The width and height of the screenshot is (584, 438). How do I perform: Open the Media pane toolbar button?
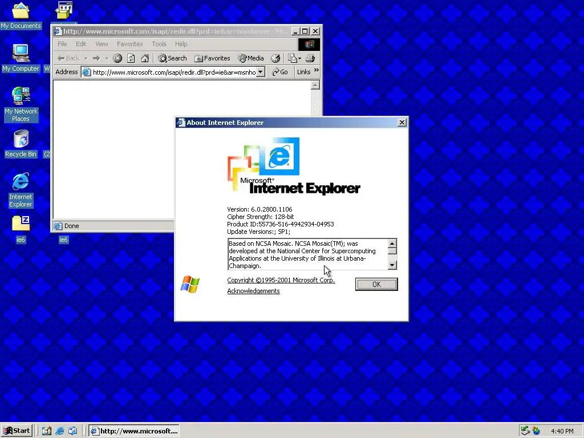[251, 58]
